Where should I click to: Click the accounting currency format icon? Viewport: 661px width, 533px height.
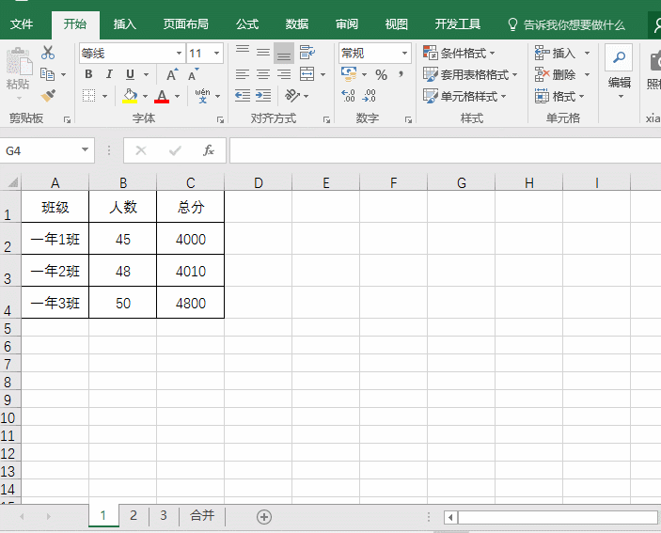[349, 74]
